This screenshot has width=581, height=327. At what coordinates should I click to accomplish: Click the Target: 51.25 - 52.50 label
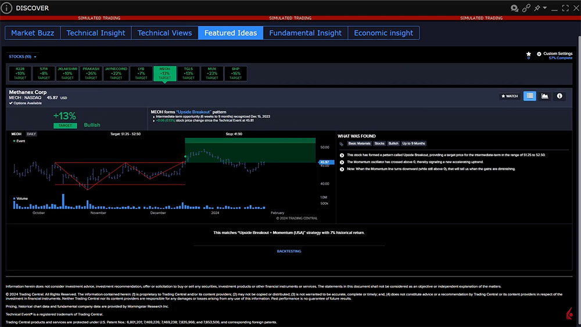[125, 134]
